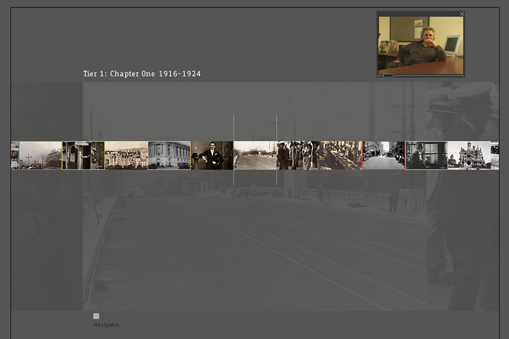Click the interview video of seated man
Image resolution: width=509 pixels, height=339 pixels.
(420, 45)
